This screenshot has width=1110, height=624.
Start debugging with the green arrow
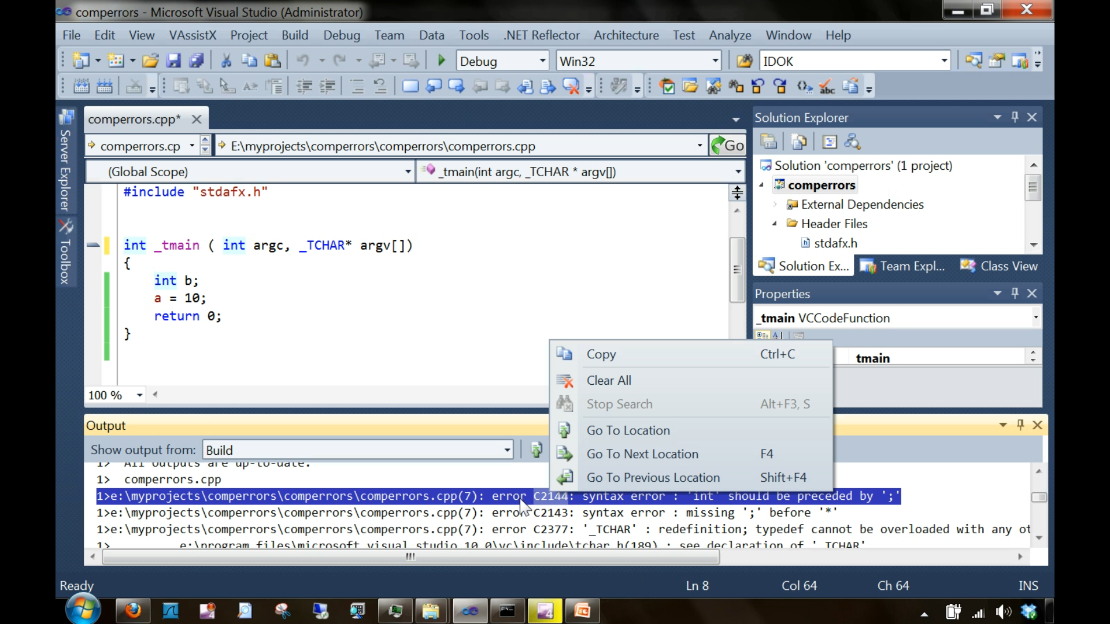441,60
